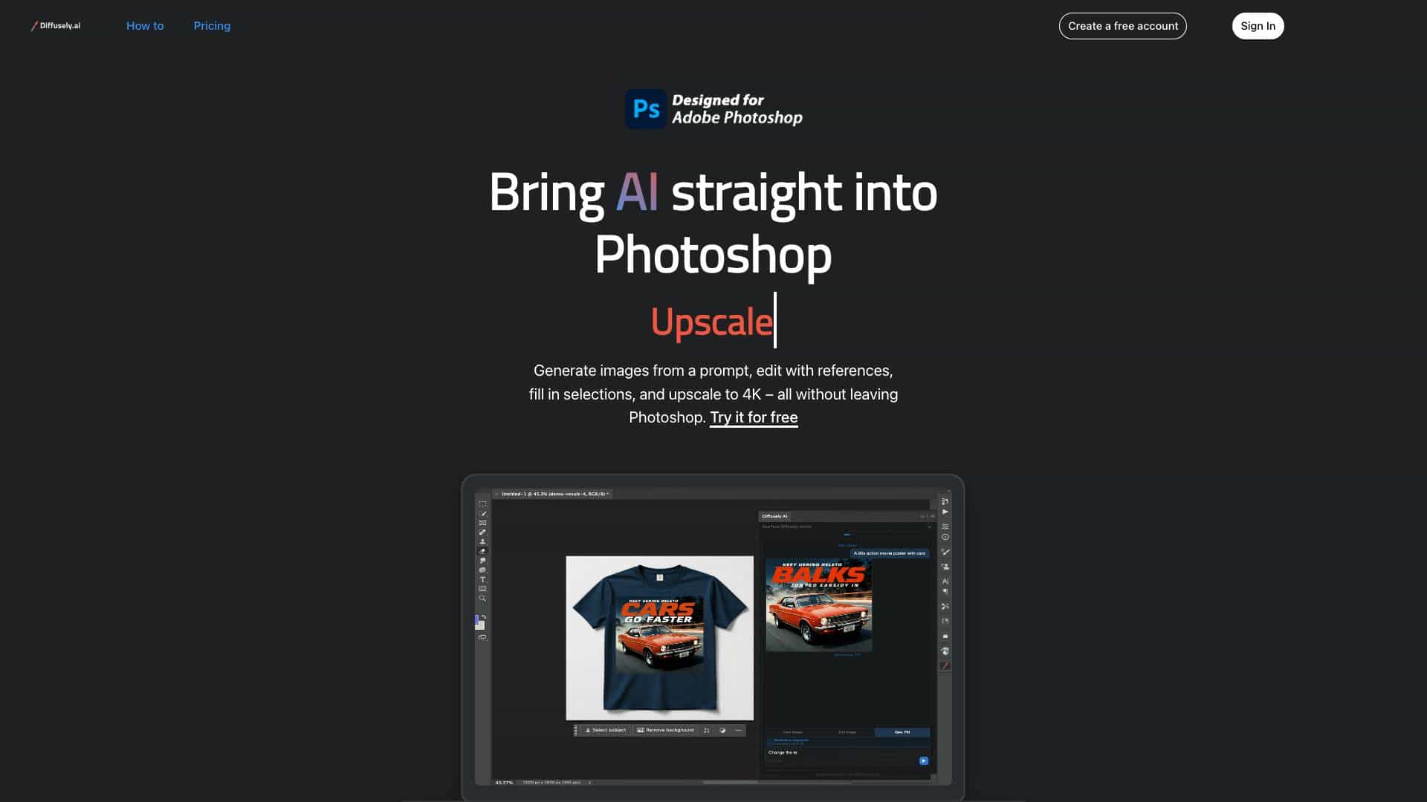Click the Remove background button
1427x802 pixels.
click(665, 730)
